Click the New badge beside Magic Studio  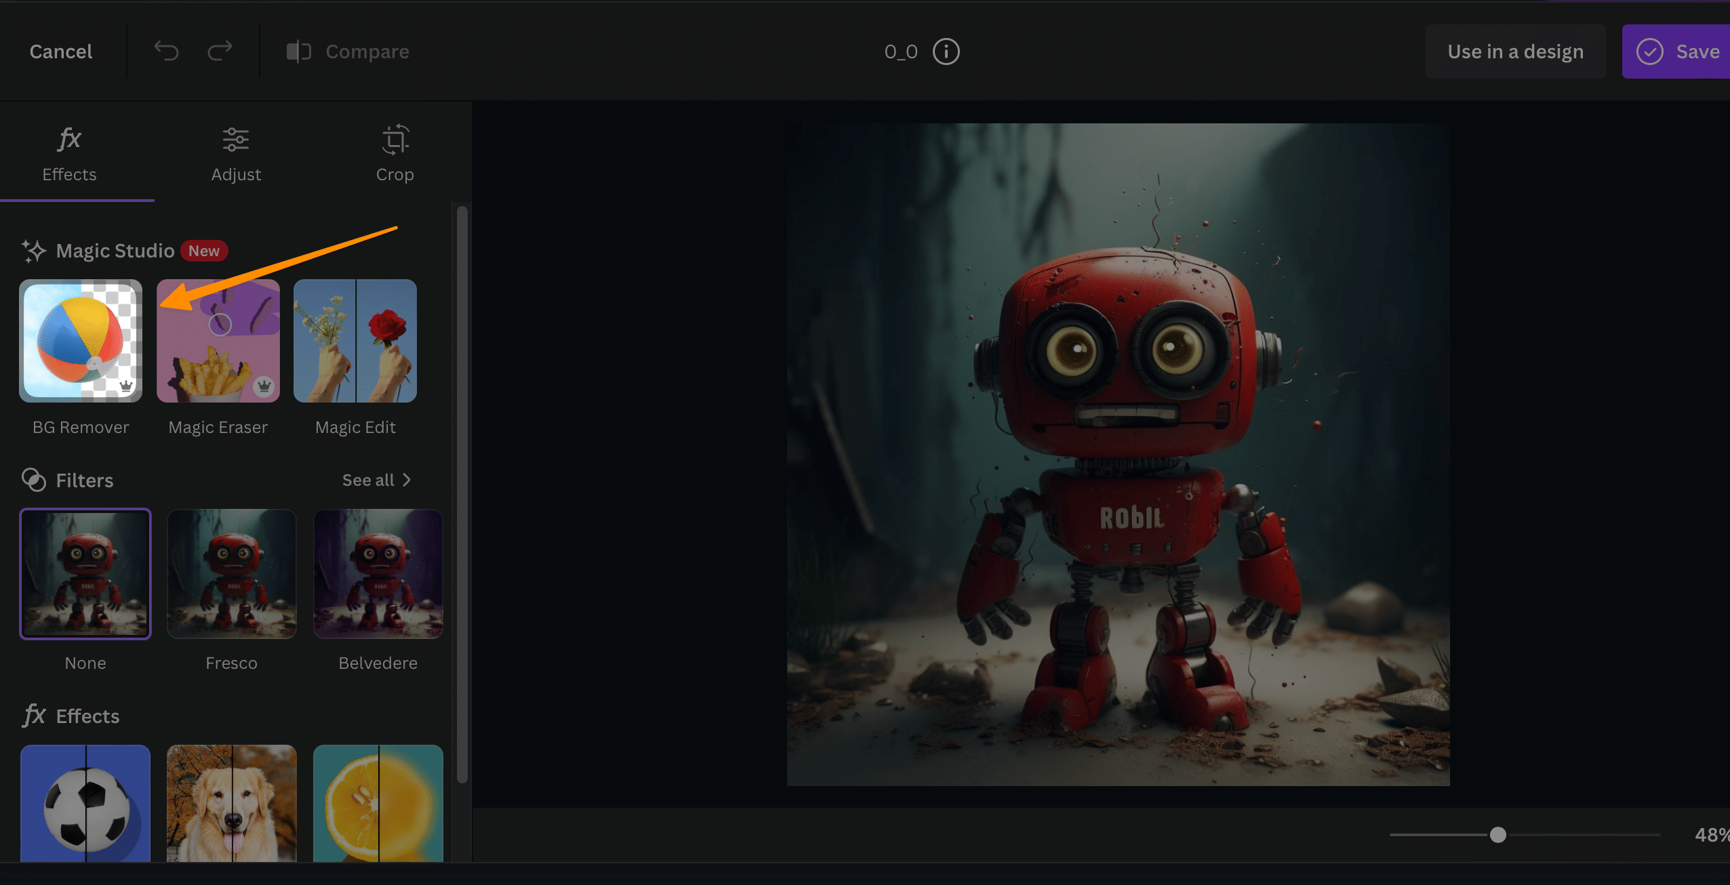click(x=204, y=251)
